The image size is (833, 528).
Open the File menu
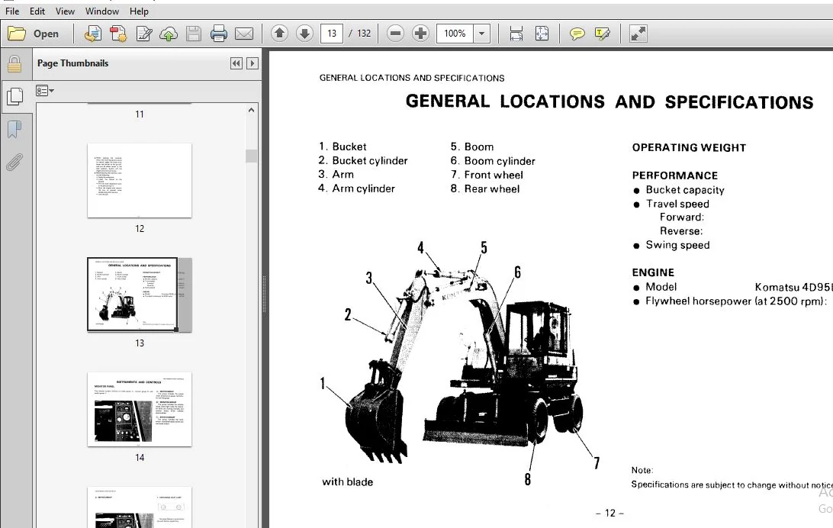pyautogui.click(x=12, y=11)
